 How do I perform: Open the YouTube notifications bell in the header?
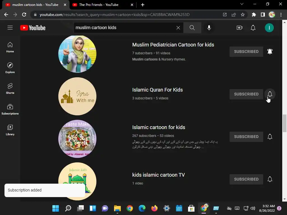[x=253, y=28]
